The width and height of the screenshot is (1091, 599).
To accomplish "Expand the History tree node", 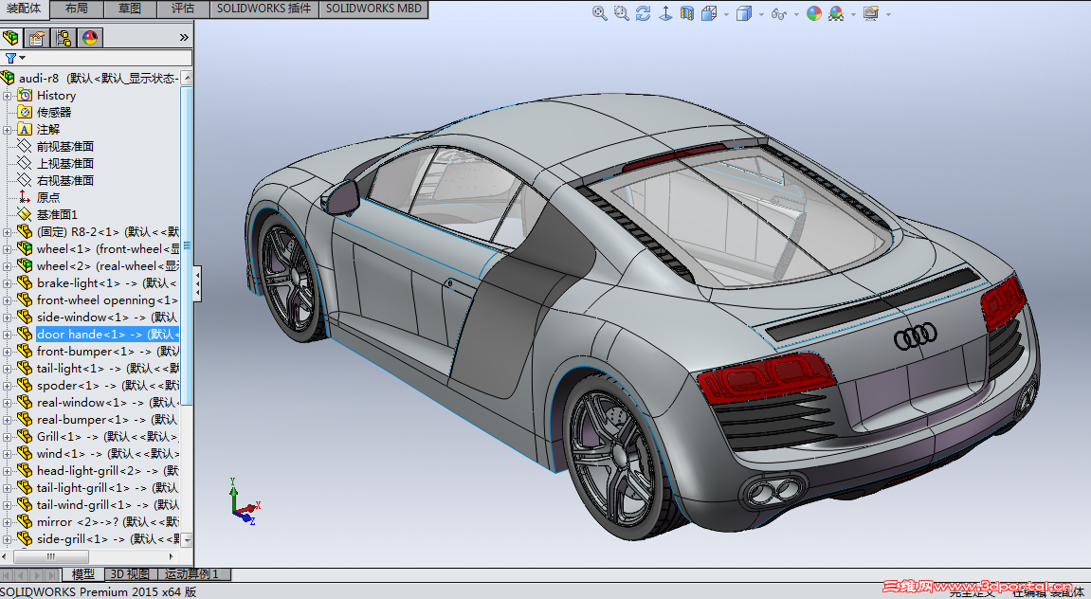I will click(x=7, y=96).
